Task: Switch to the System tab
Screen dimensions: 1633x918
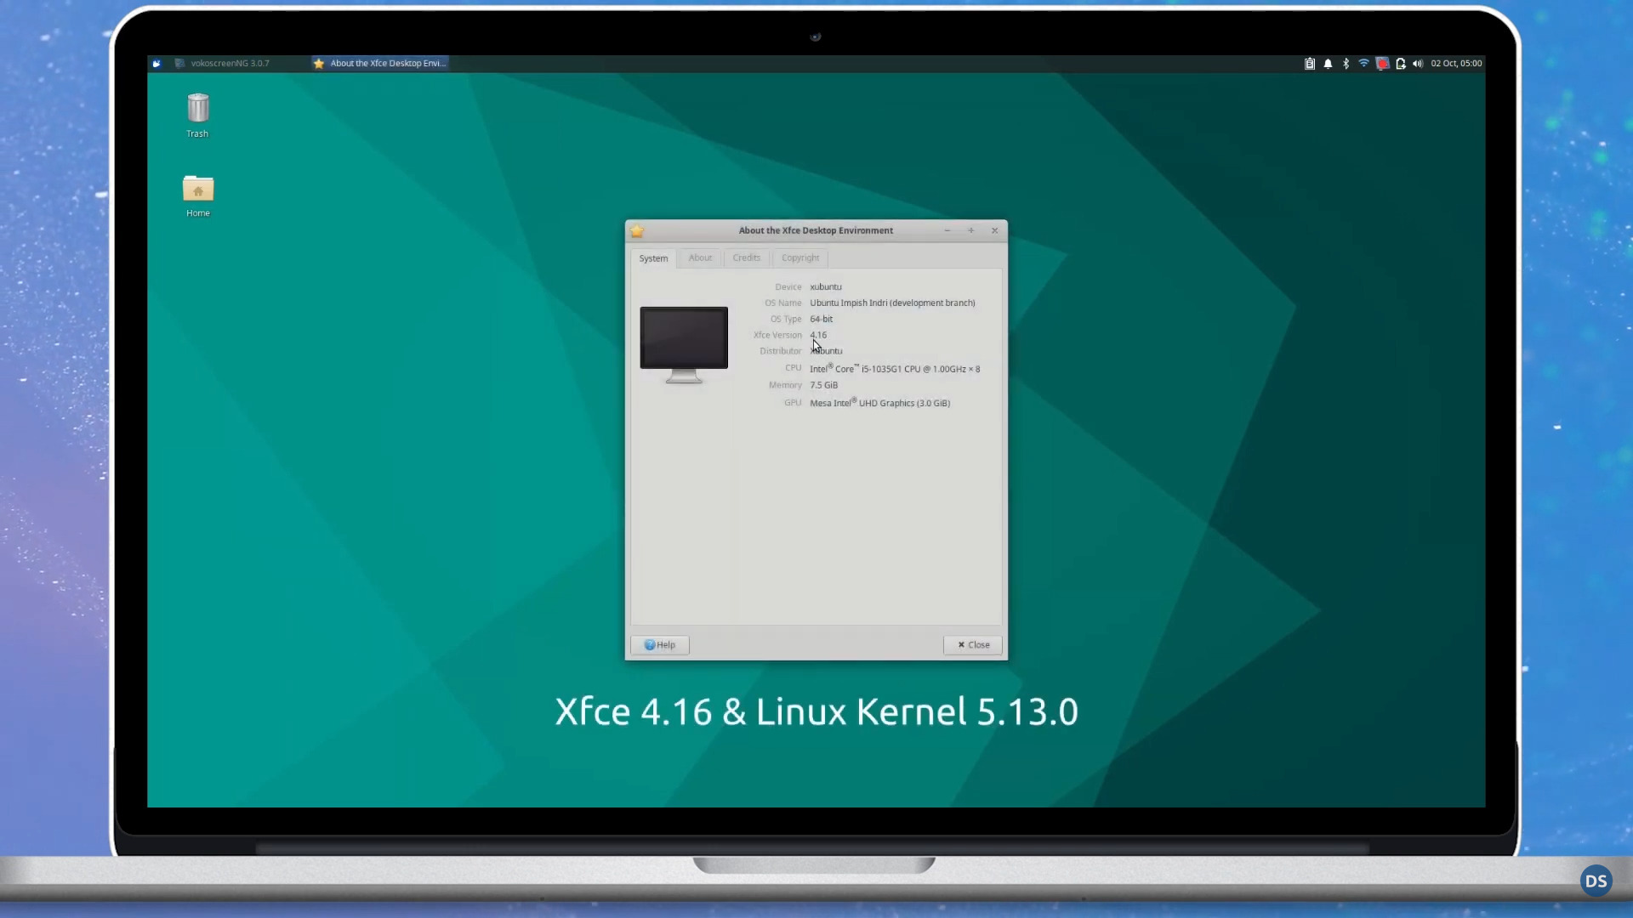Action: point(653,258)
